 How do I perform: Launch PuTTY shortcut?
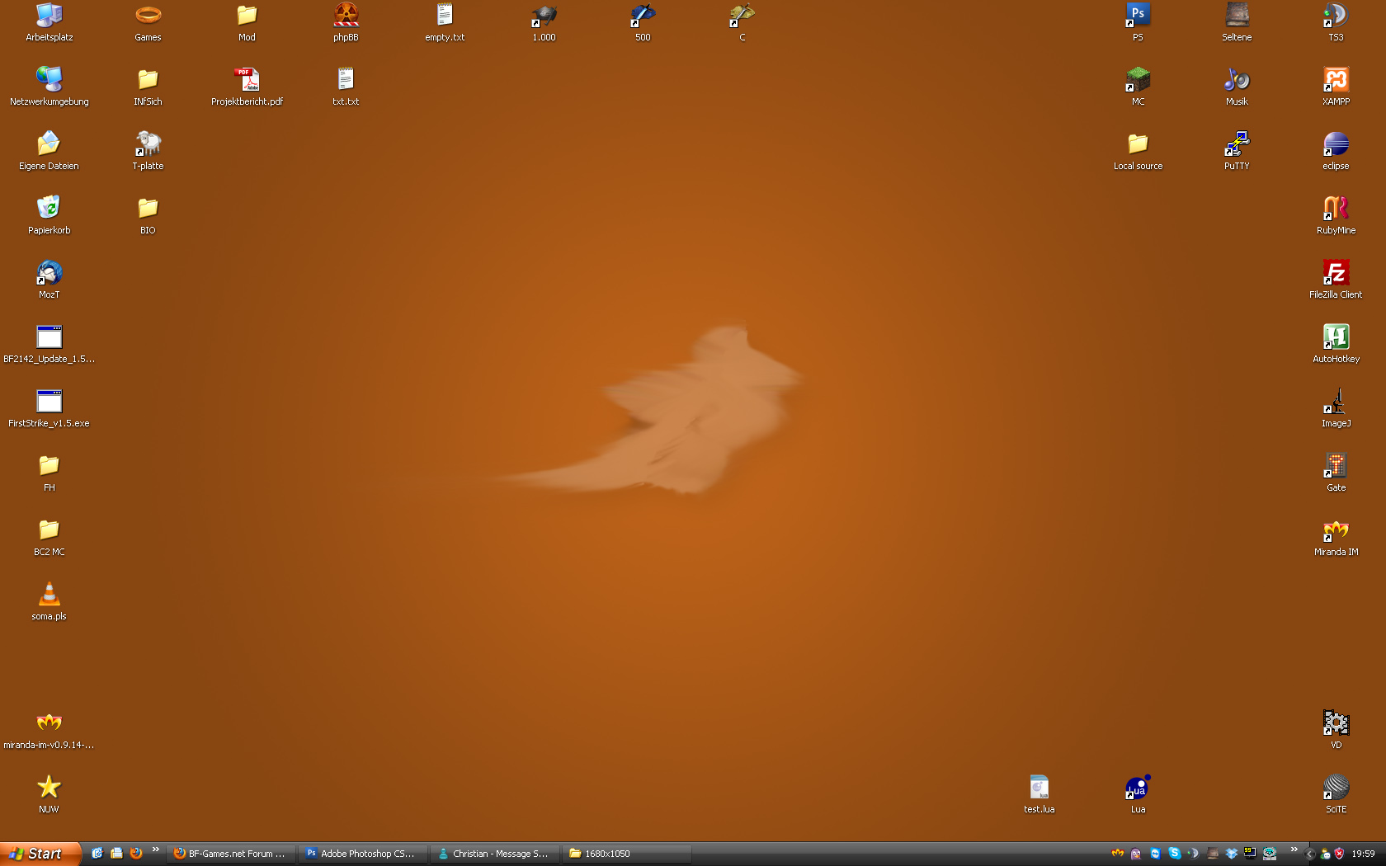(x=1237, y=150)
